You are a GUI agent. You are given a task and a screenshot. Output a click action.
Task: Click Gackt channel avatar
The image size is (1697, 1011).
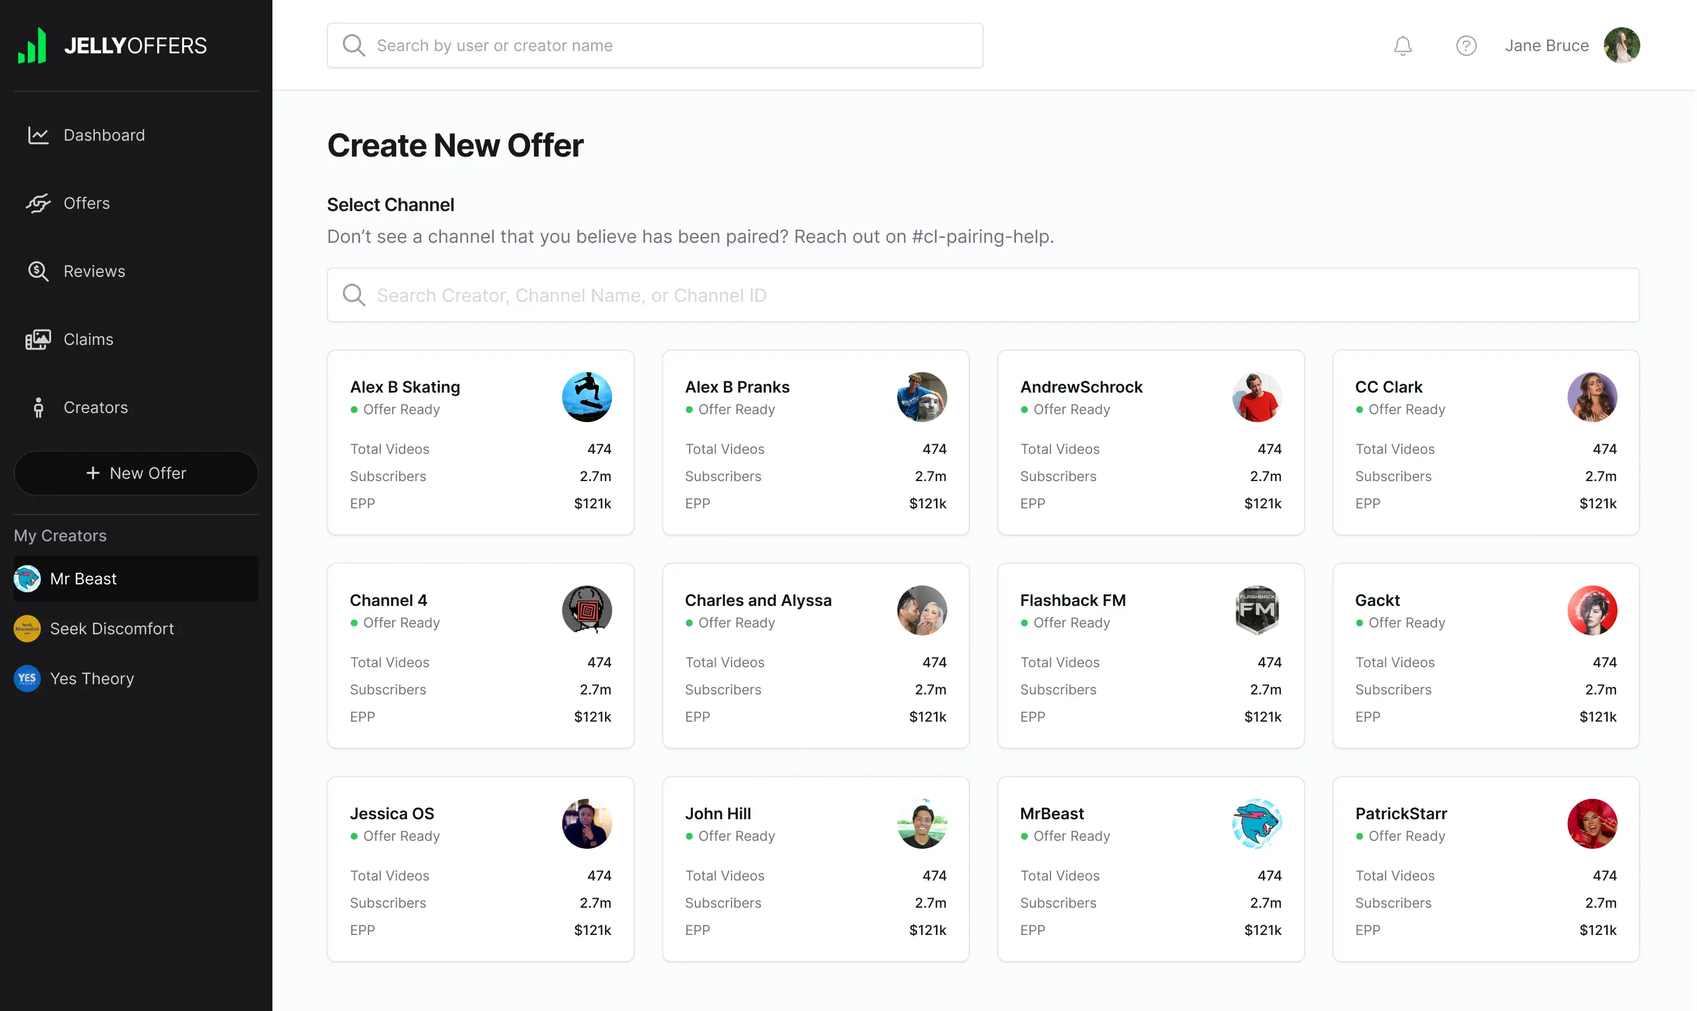click(1592, 610)
